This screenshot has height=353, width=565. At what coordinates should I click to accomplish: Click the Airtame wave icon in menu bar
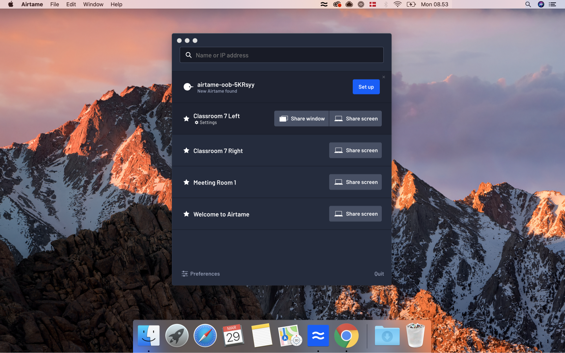click(x=324, y=4)
